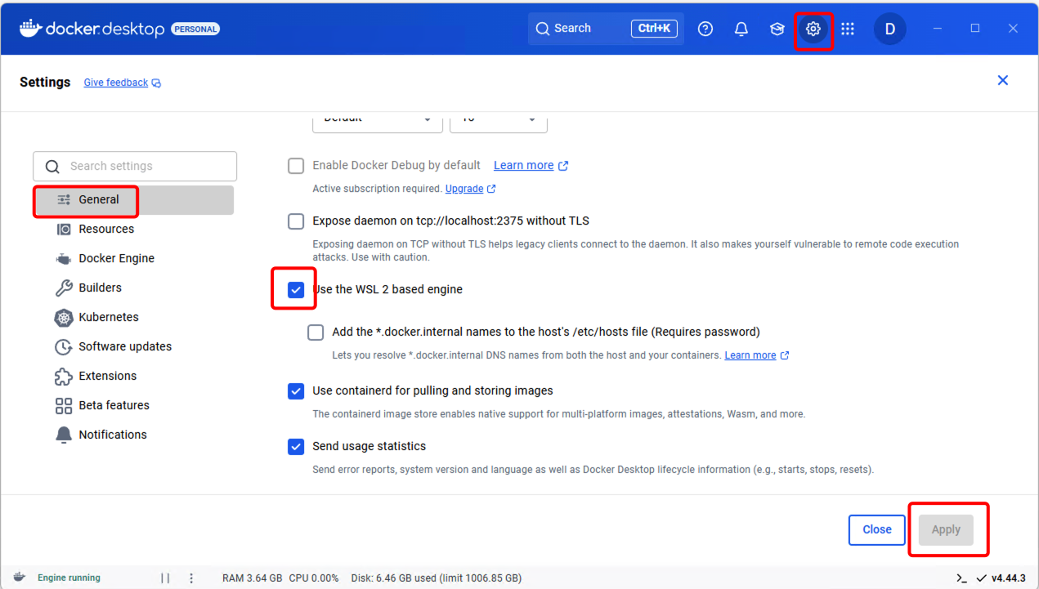This screenshot has height=589, width=1039.
Task: Open Kubernetes settings via the helm icon
Action: click(64, 317)
